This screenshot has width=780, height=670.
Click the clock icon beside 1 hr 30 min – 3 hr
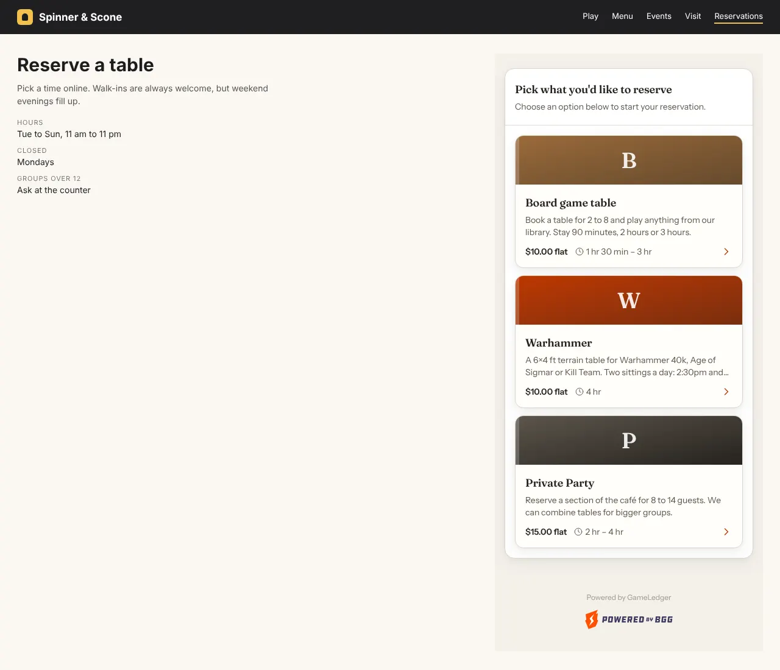click(x=580, y=252)
